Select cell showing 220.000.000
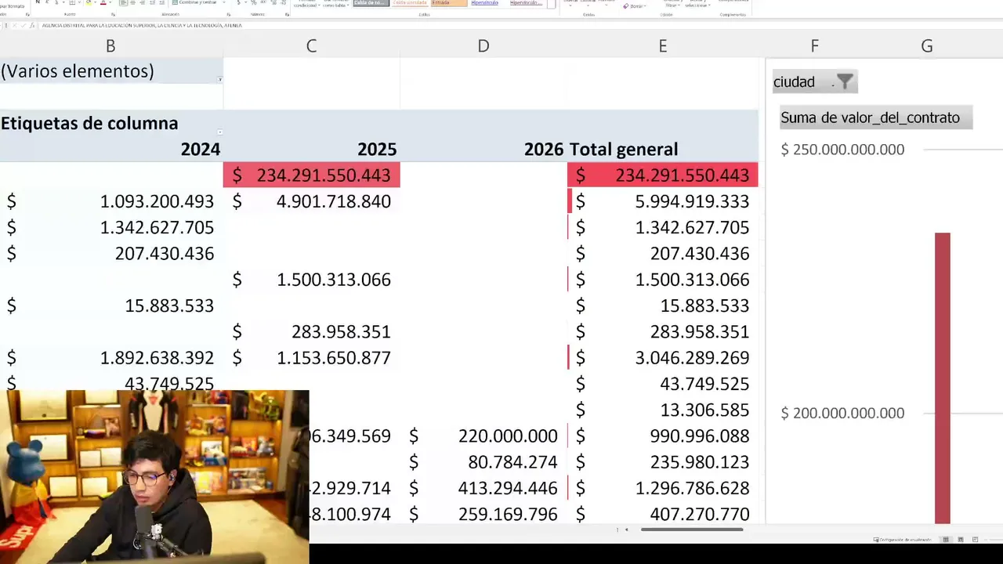Screen dimensions: 1003x564 point(483,436)
